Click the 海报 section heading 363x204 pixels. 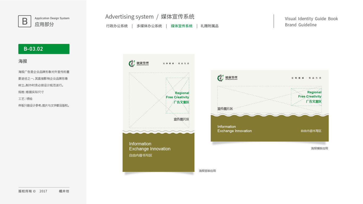tap(23, 61)
